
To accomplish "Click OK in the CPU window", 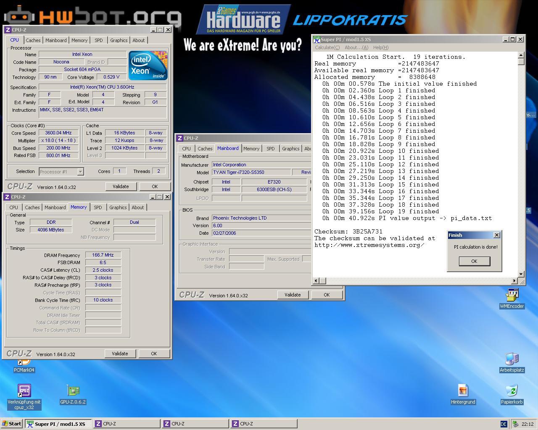I will pos(155,186).
